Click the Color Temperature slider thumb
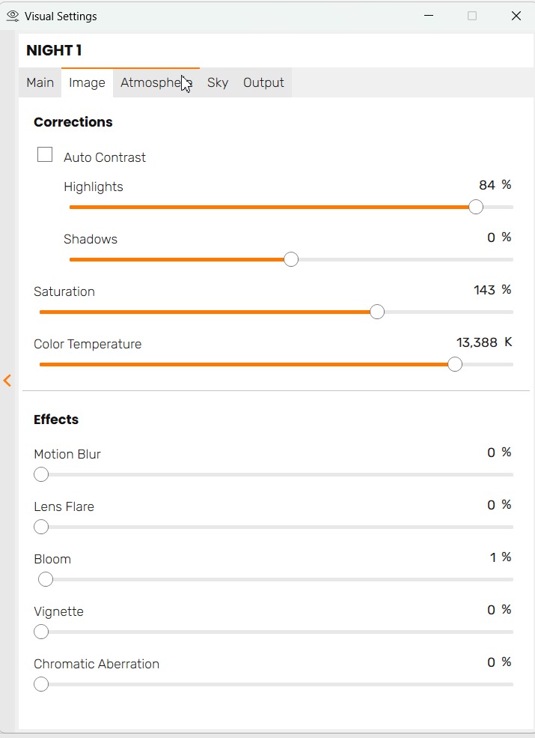 (x=454, y=364)
